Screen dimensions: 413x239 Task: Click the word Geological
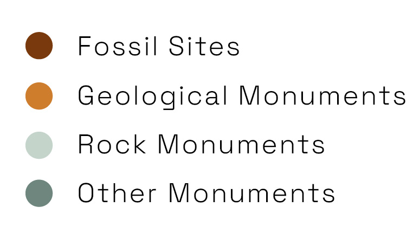click(x=152, y=96)
